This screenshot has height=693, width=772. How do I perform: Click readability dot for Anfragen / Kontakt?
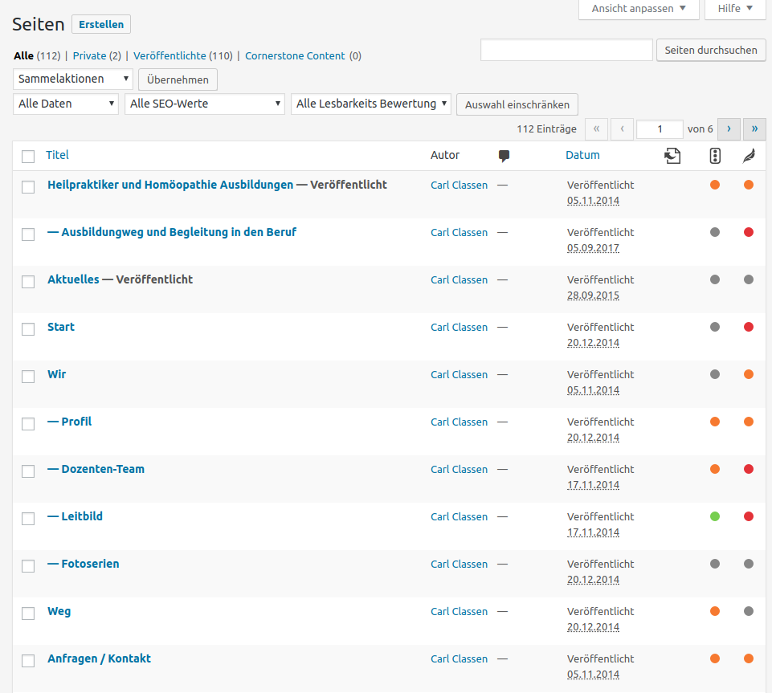tap(749, 658)
